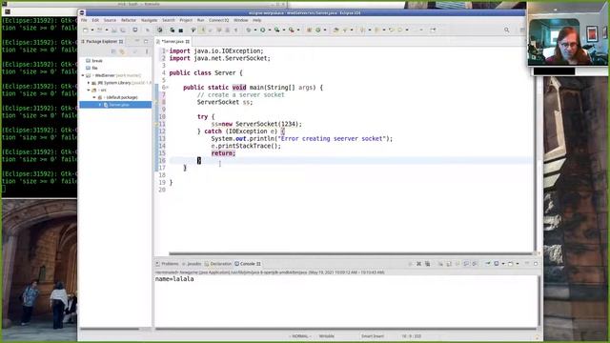Toggle Scroll Lock in Console toolbar
This screenshot has height=343, width=610.
tap(449, 264)
